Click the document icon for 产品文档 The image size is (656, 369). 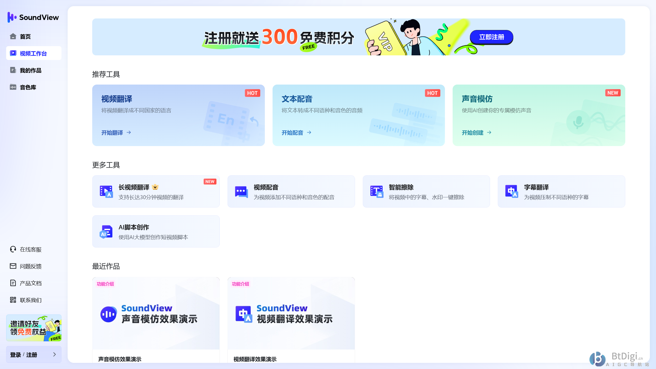13,283
